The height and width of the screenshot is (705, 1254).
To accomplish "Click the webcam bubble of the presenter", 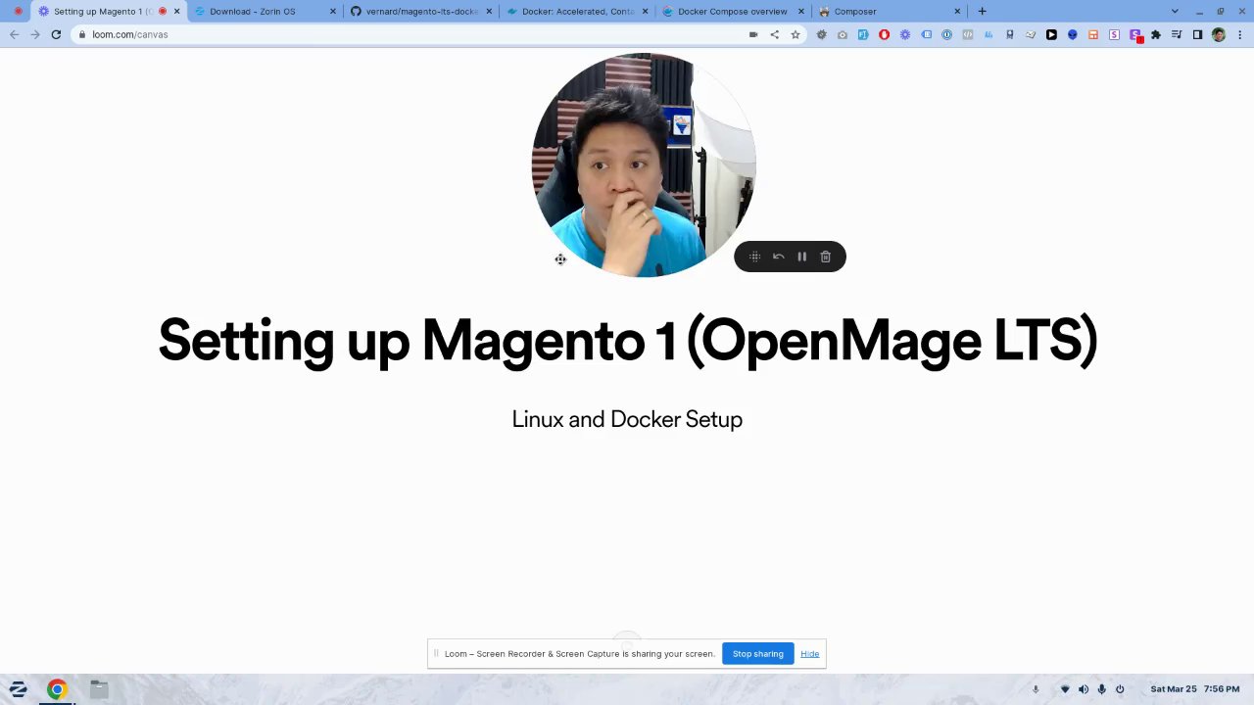I will point(644,165).
